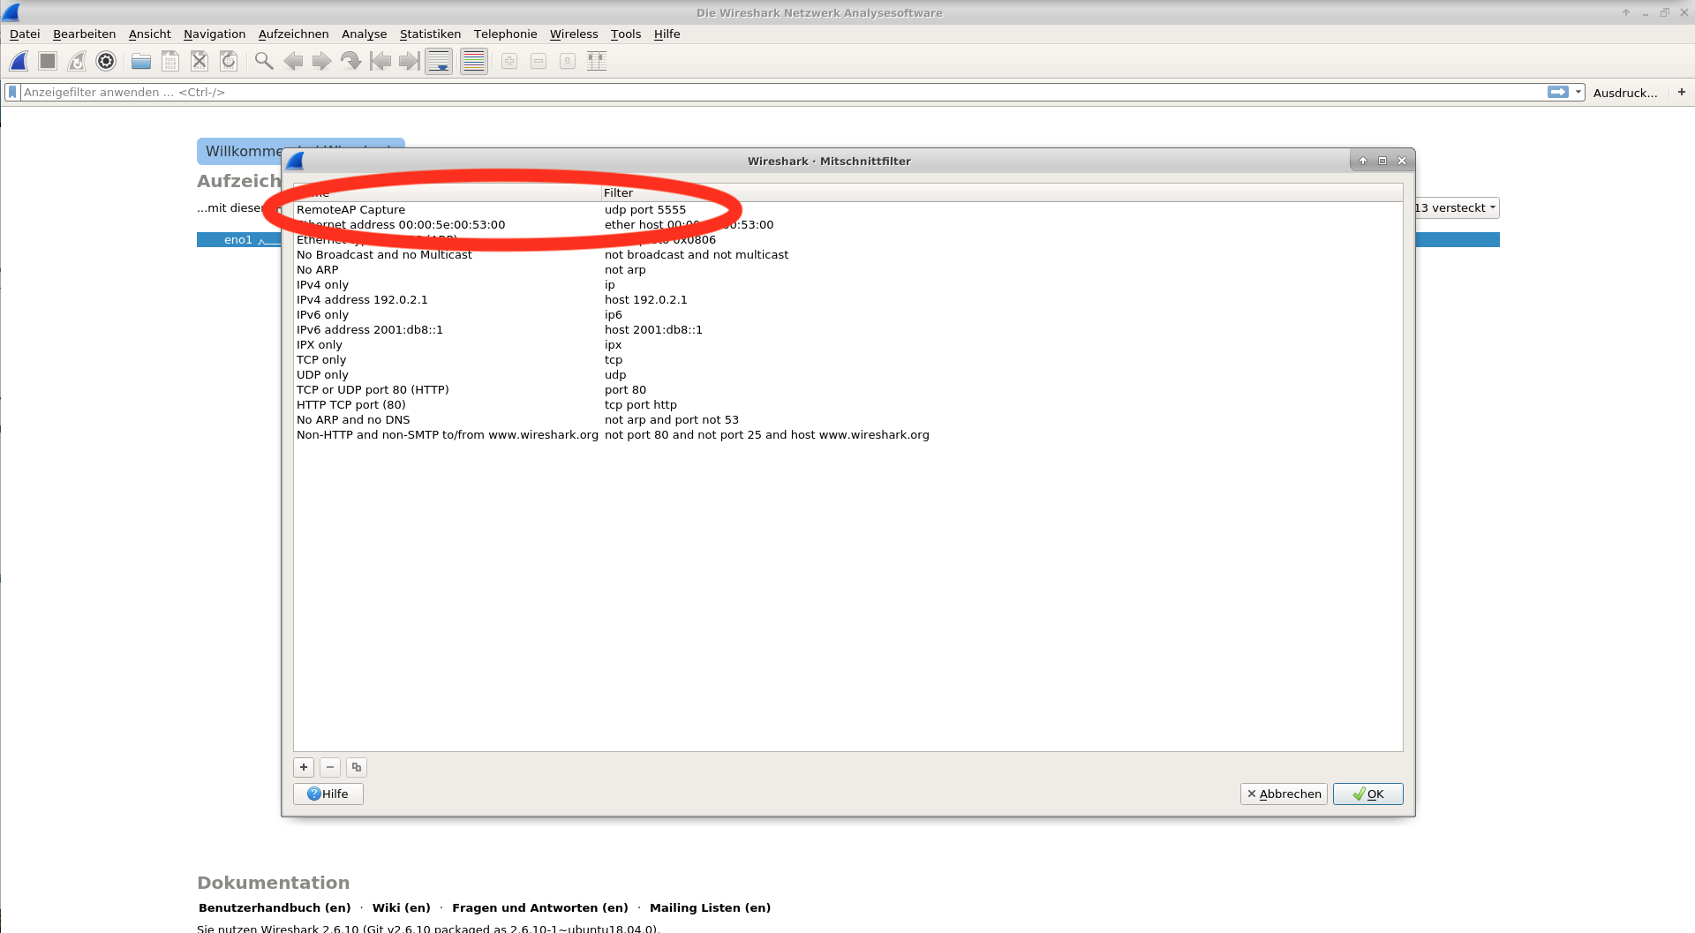Remove selected filter with minus button

point(330,767)
